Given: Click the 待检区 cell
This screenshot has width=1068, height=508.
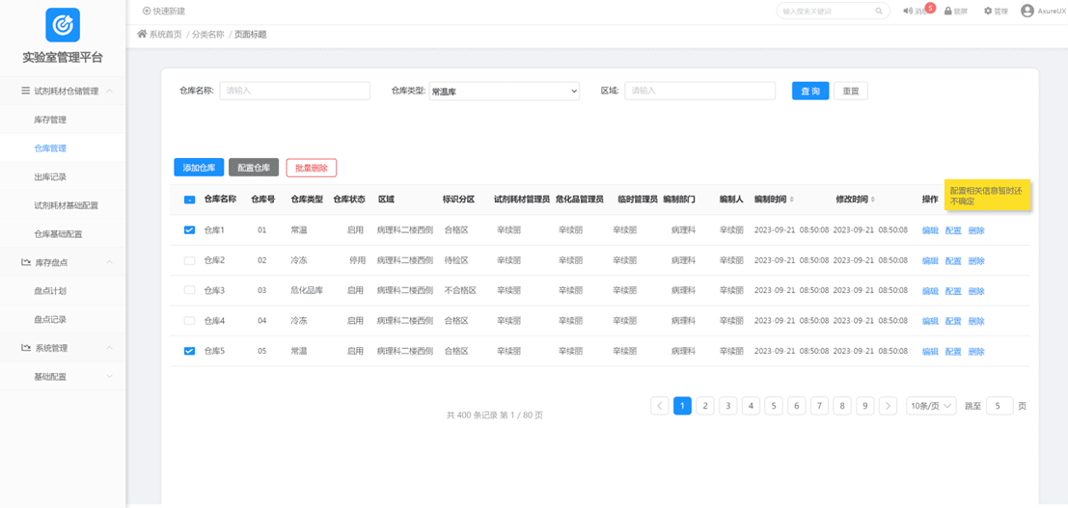Looking at the screenshot, I should point(455,260).
